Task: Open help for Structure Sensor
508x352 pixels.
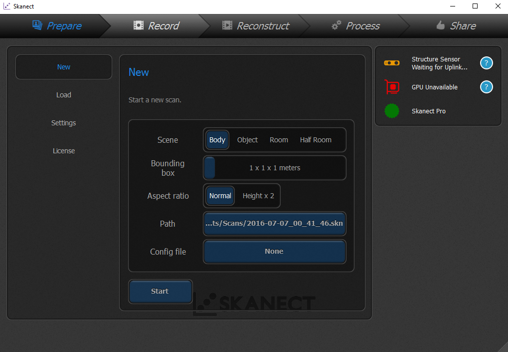Action: (x=486, y=63)
